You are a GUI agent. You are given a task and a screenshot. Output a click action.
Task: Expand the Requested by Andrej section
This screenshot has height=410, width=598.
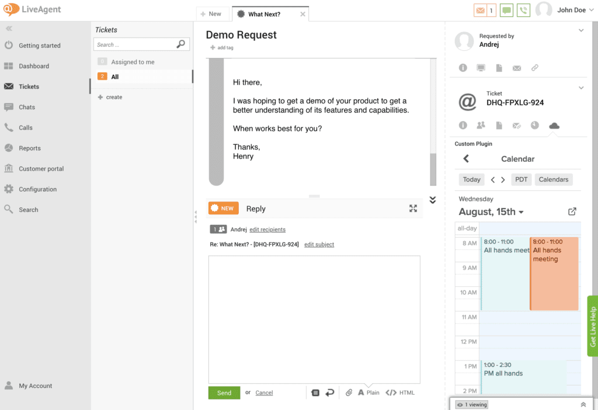[580, 30]
